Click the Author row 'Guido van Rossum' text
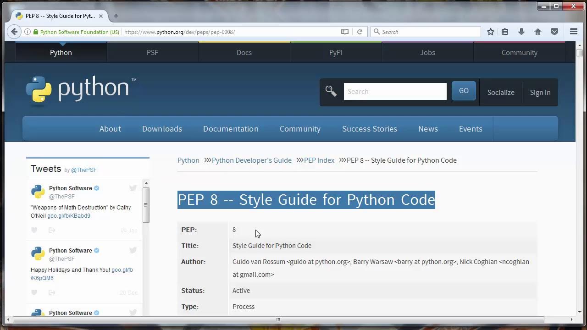The width and height of the screenshot is (587, 330). tap(259, 262)
